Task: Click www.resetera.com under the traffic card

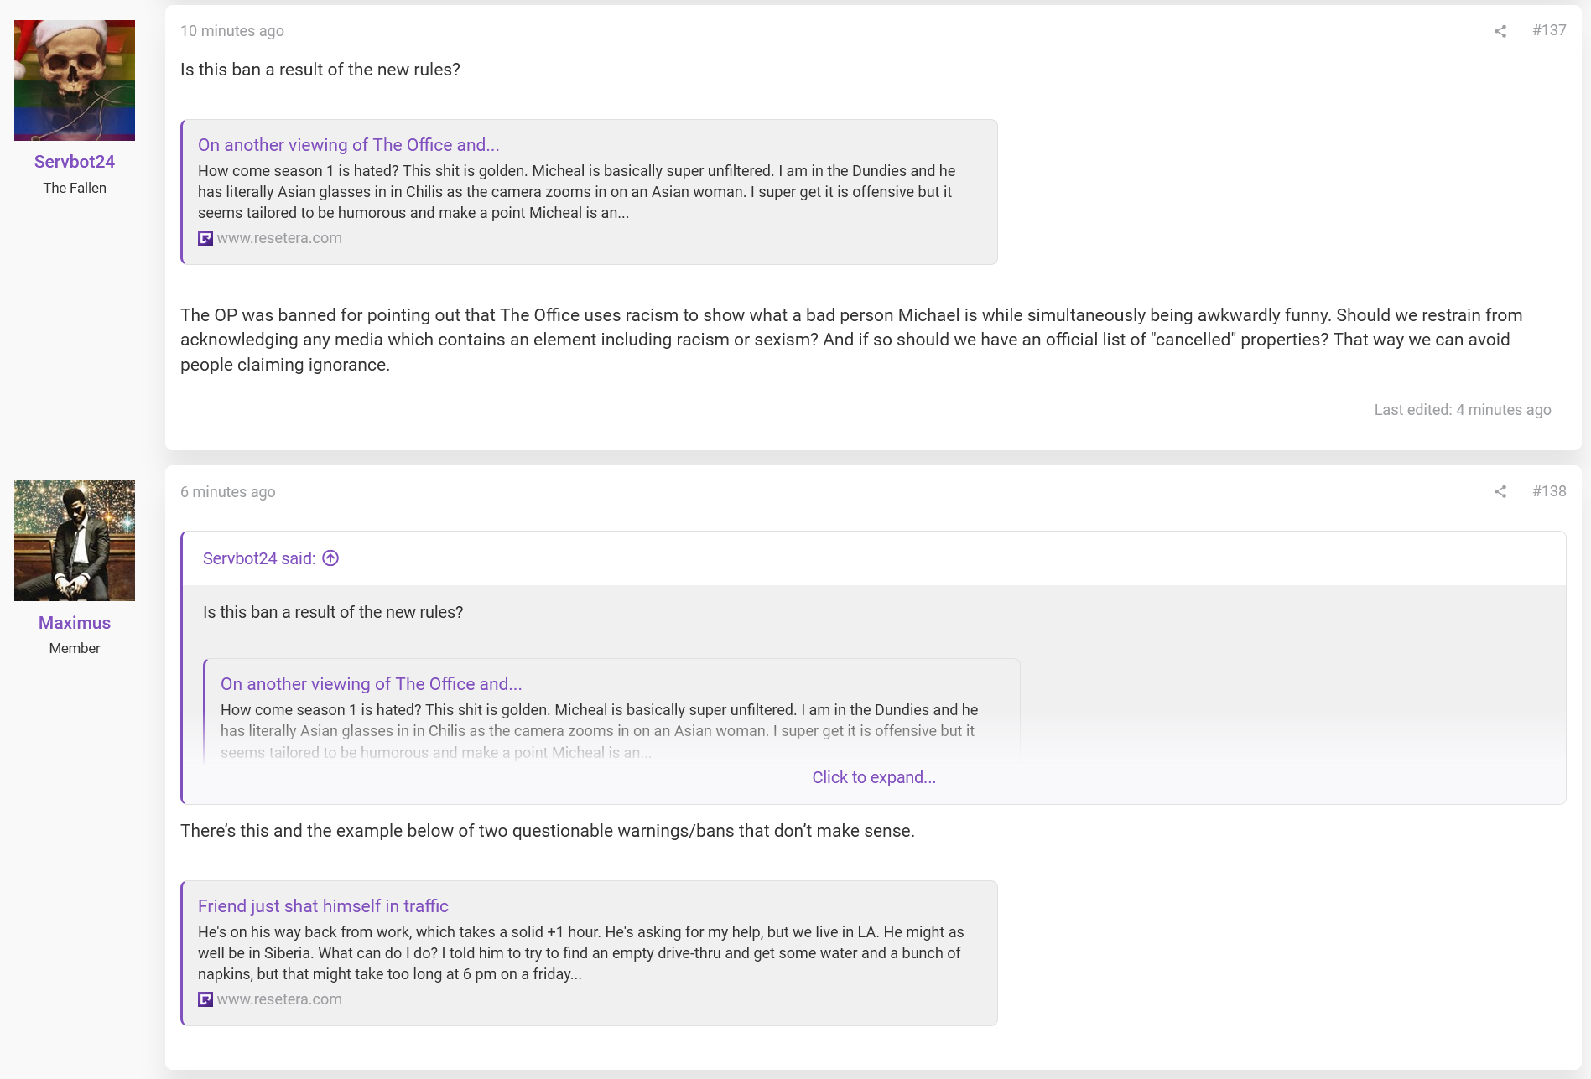Action: click(279, 999)
